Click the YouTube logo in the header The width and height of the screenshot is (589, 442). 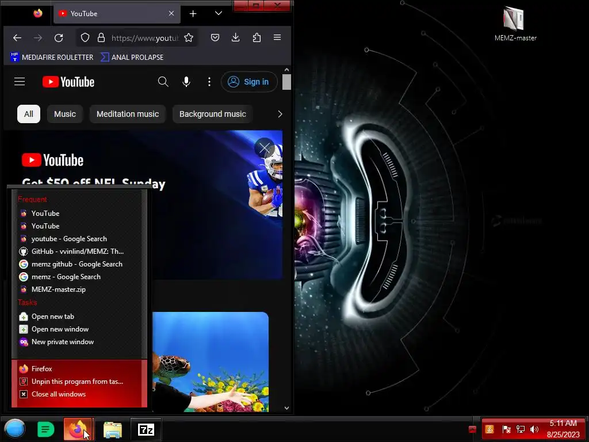(68, 82)
